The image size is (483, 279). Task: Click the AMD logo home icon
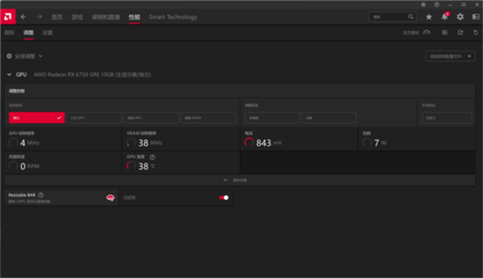point(8,17)
